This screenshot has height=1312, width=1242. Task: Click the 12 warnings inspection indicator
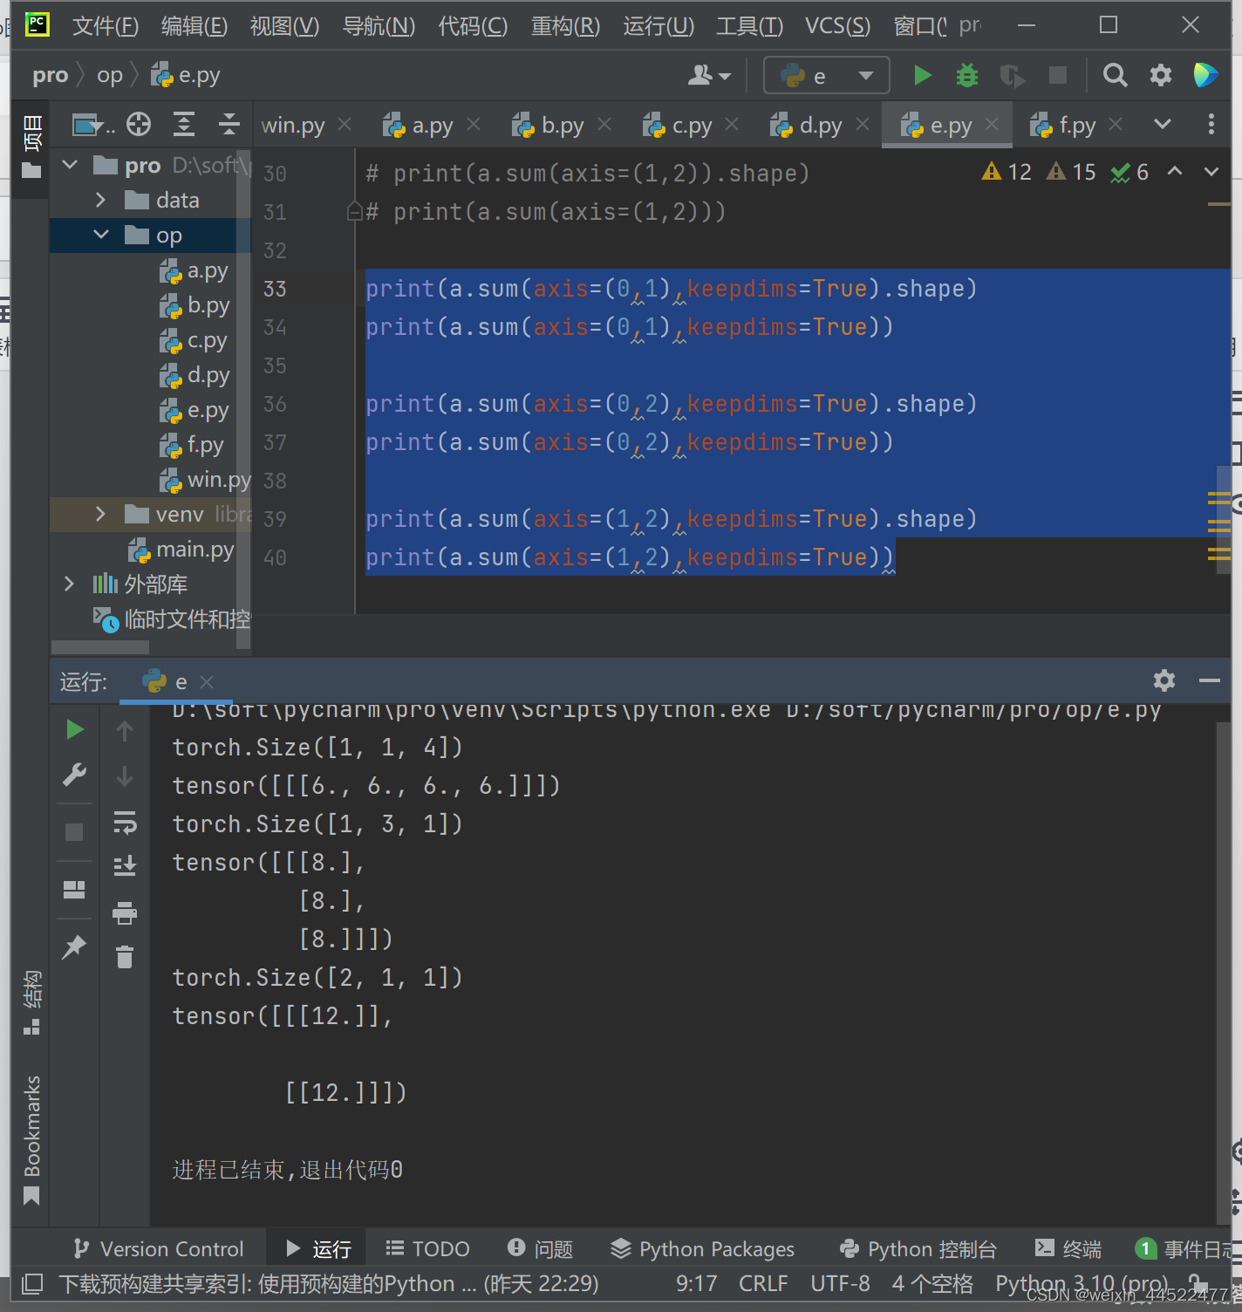[x=1007, y=172]
